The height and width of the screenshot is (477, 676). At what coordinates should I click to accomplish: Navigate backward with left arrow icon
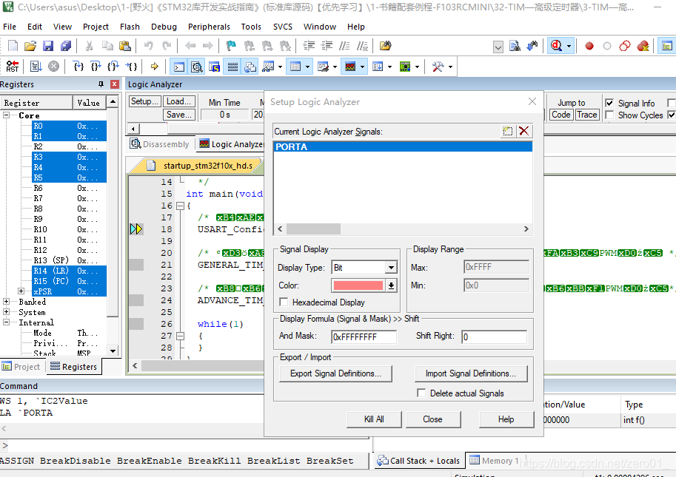190,46
